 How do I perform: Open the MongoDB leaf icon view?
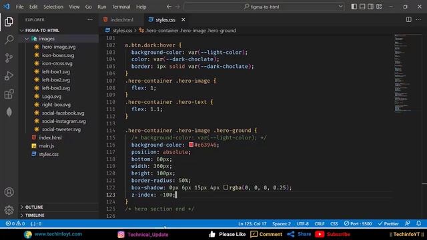[9, 112]
